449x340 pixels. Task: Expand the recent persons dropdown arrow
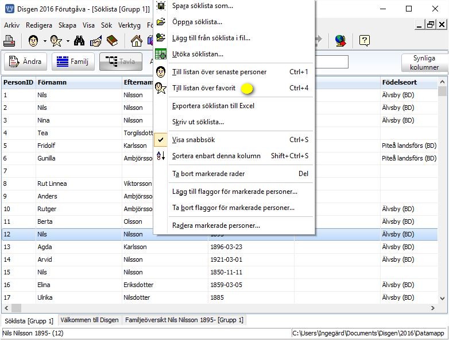tap(45, 41)
